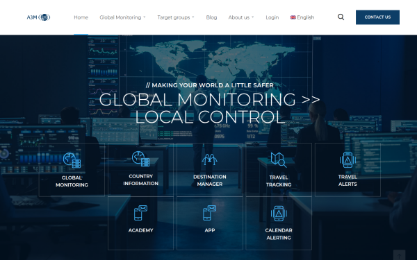Expand the About us dropdown arrow

click(x=253, y=17)
